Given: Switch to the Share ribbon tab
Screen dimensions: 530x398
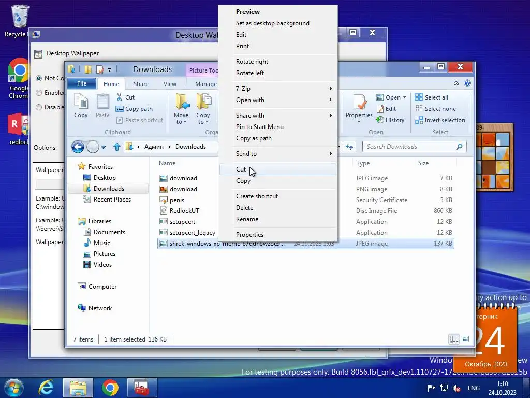Looking at the screenshot, I should coord(141,84).
